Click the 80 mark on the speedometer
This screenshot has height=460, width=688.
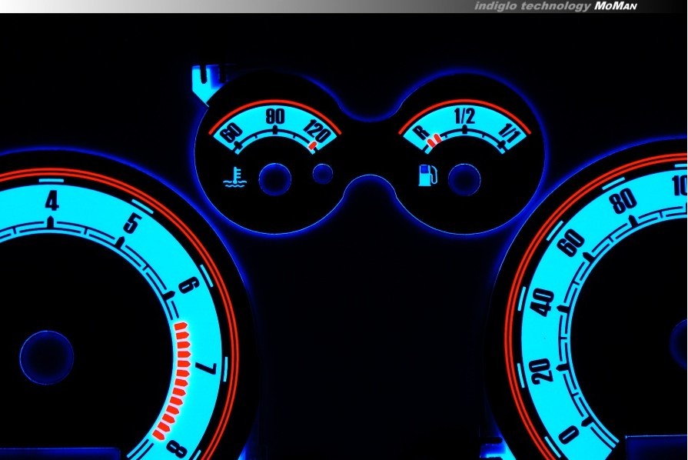click(x=623, y=200)
